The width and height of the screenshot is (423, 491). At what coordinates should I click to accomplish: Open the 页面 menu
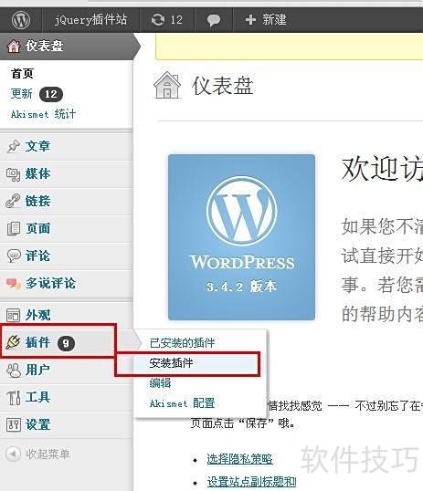tap(37, 228)
